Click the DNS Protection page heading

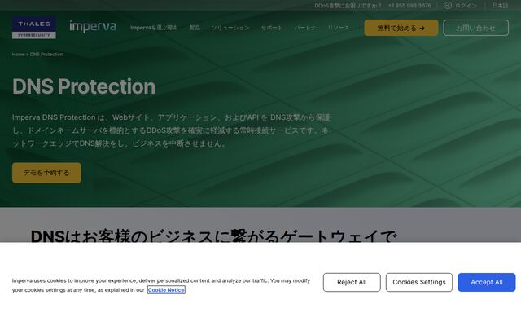(84, 86)
